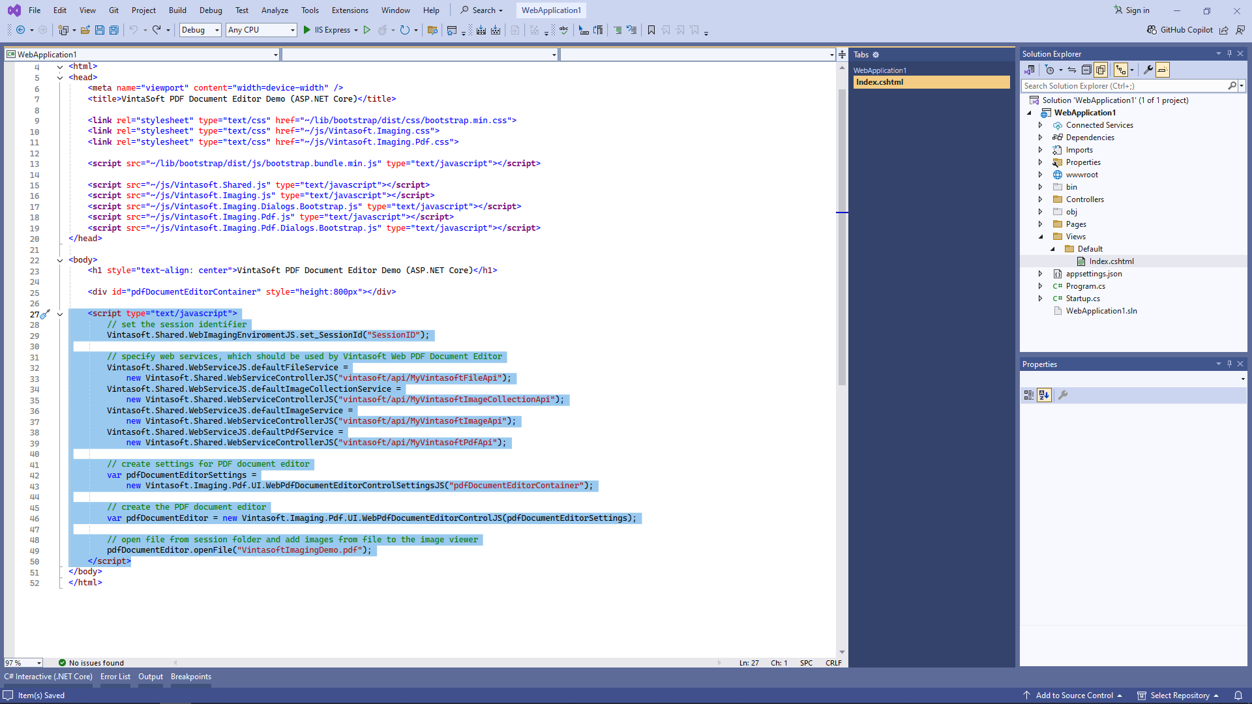This screenshot has width=1252, height=704.
Task: Click the GitHub Copilot icon
Action: click(1152, 30)
